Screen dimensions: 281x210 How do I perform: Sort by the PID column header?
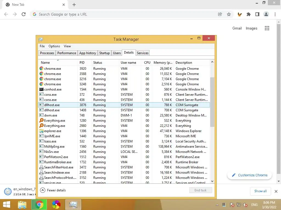coord(85,63)
